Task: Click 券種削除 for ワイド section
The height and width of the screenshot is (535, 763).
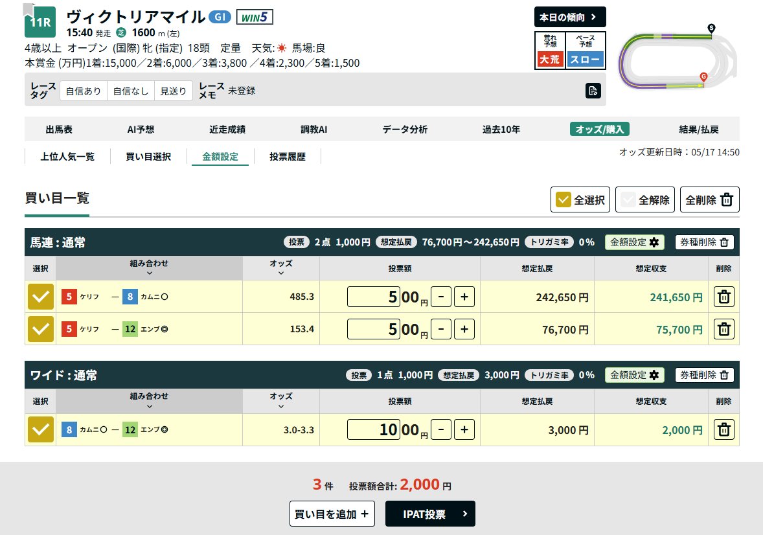Action: tap(704, 375)
